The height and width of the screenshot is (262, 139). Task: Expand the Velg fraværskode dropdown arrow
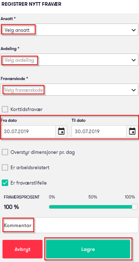(134, 90)
